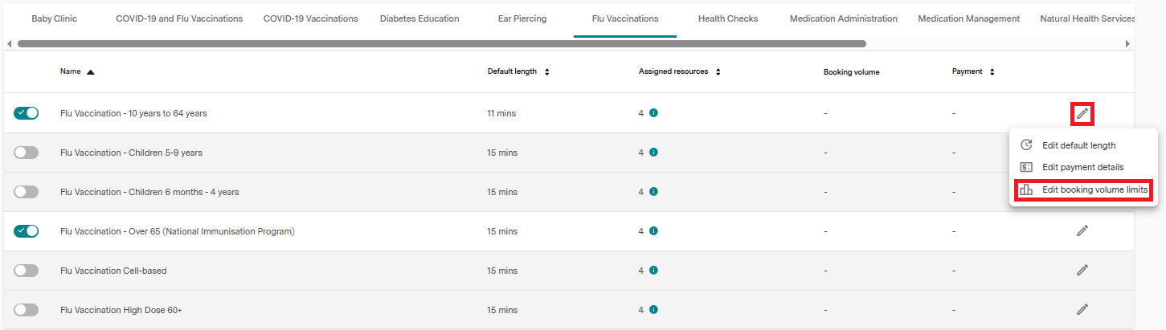Enable Flu Vaccination Children 5-9 years toggle
Screen dimensions: 1166x330
pos(26,153)
